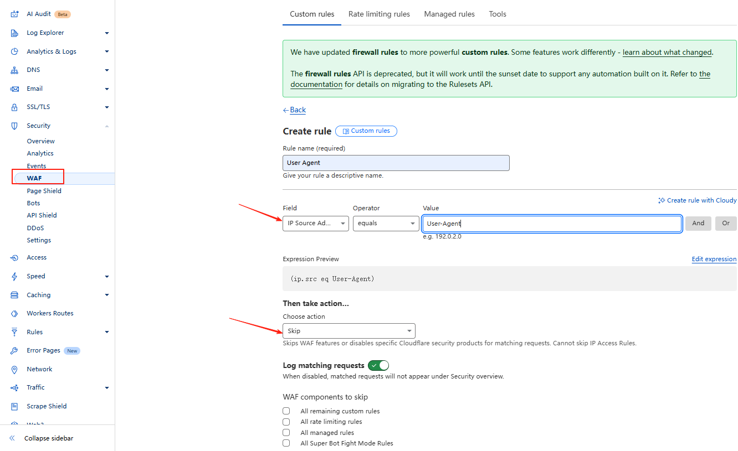Open the AI Audit section

(14, 14)
